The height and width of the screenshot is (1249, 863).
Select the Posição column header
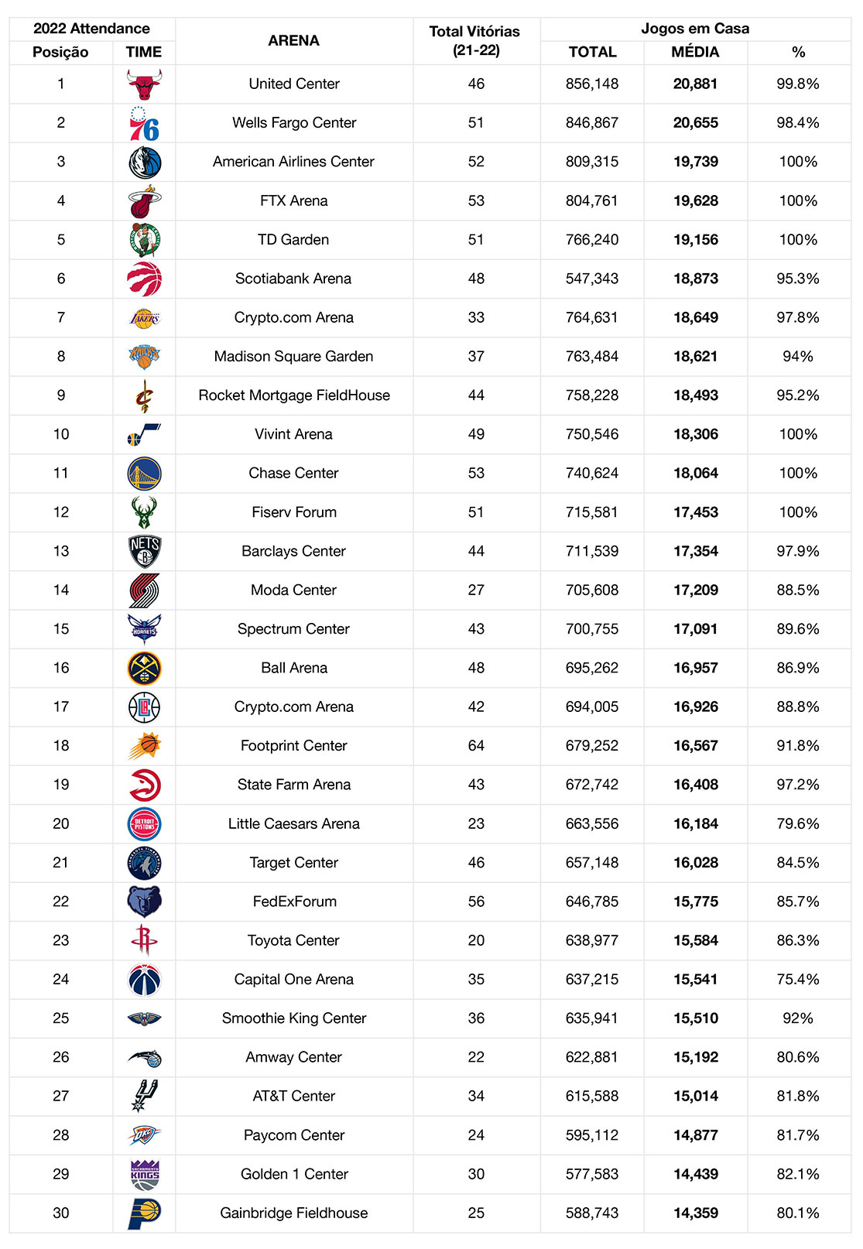[60, 53]
